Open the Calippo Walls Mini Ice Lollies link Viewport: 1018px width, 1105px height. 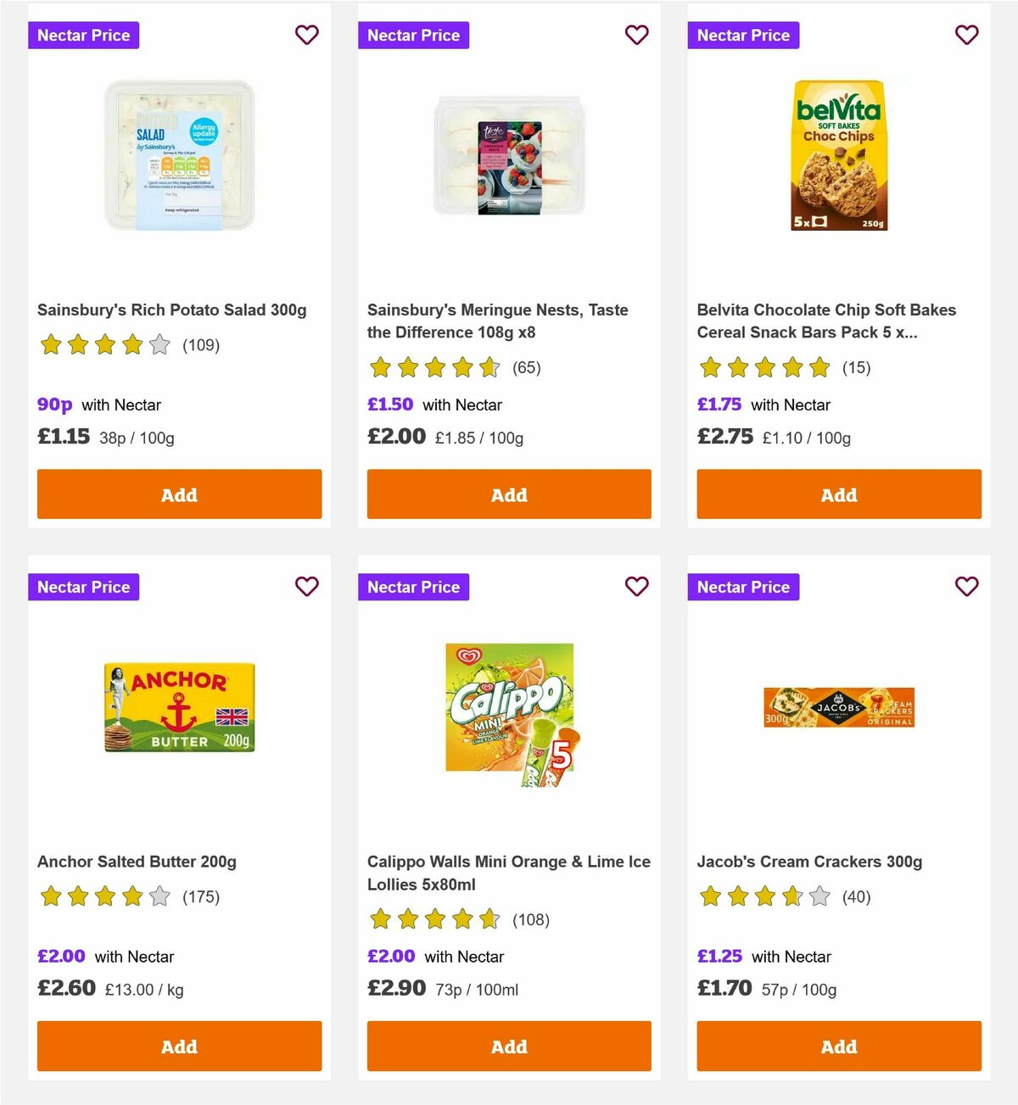(508, 872)
